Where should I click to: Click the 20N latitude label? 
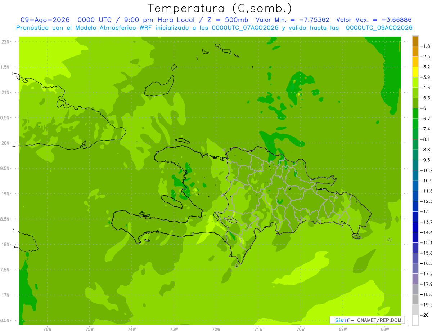(6, 143)
